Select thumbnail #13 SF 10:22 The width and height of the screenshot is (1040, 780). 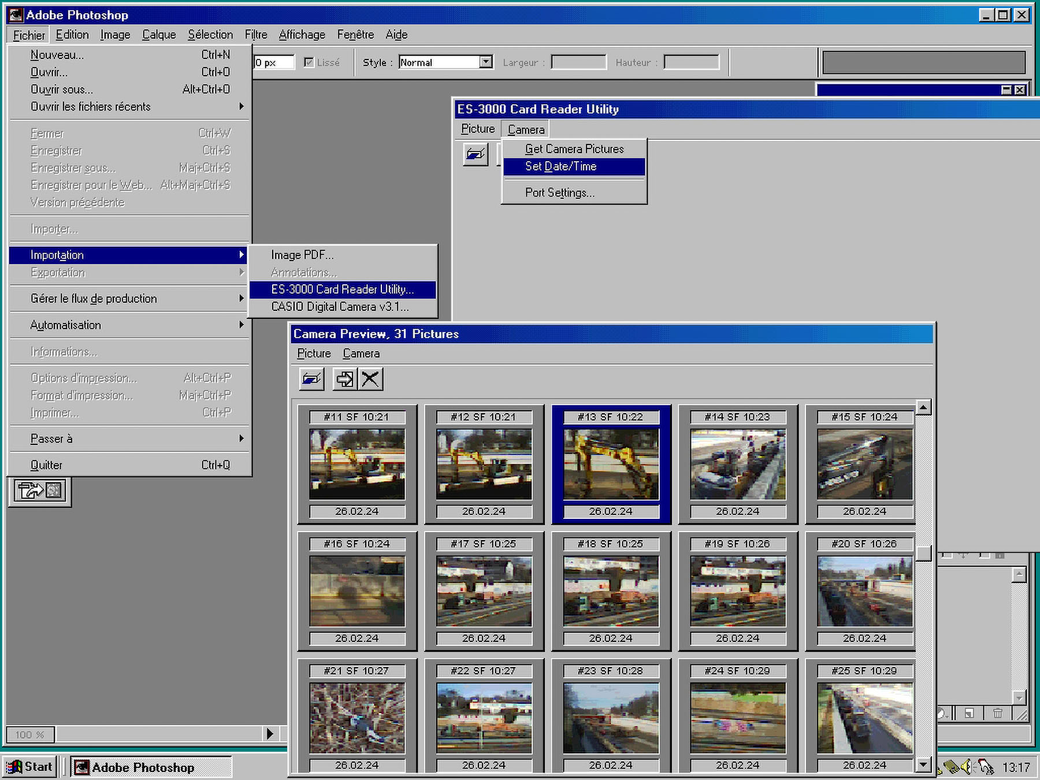pos(611,464)
